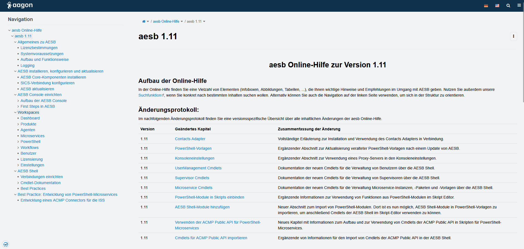The image size is (524, 249).
Task: Collapse the aesb 1.11 tree node
Action: (12, 36)
